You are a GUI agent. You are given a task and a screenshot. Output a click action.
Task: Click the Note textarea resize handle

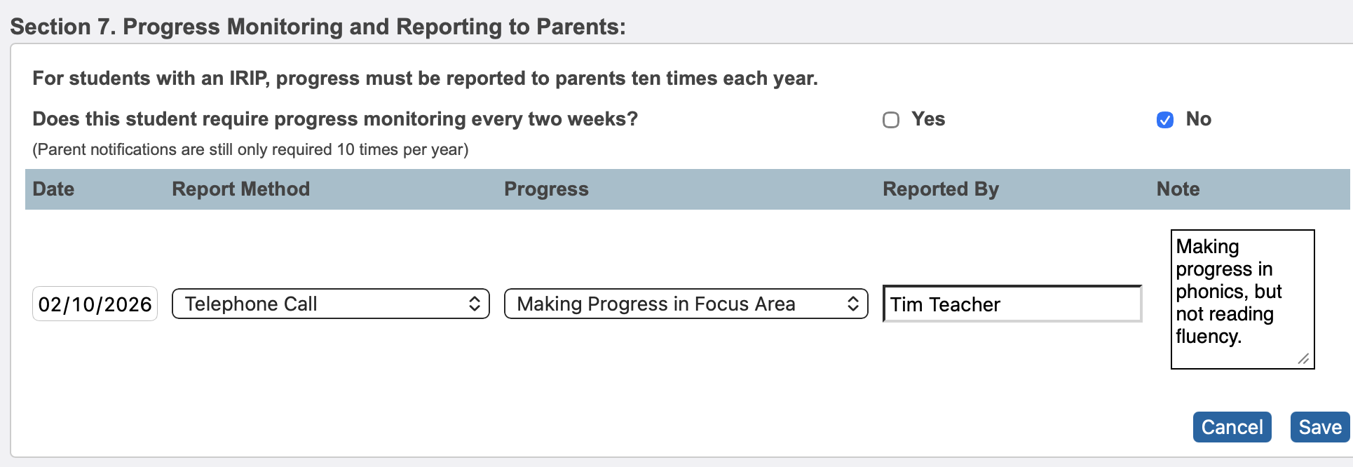(1303, 359)
